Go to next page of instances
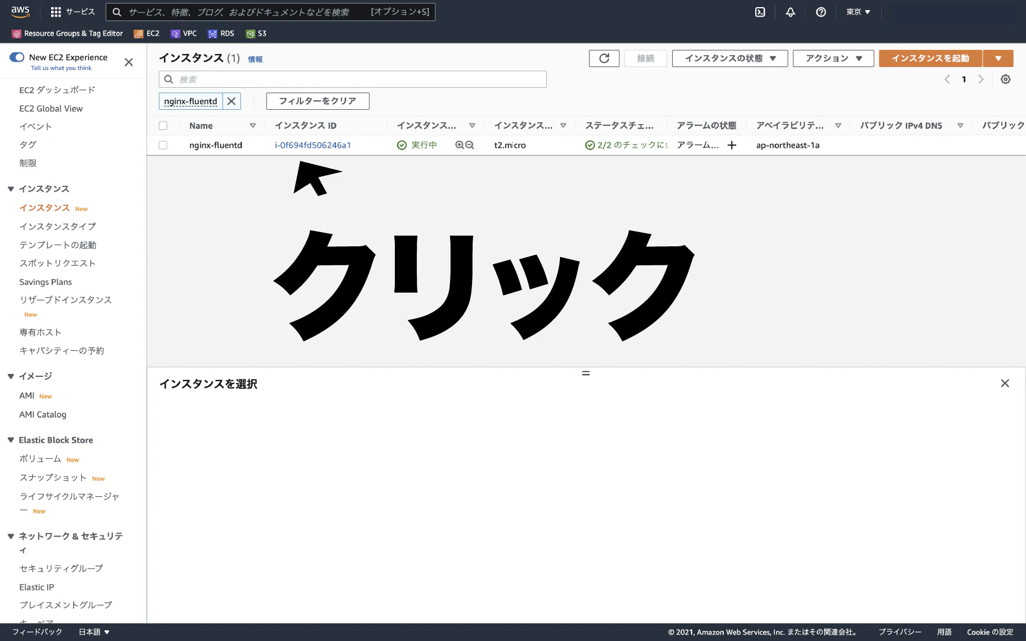1026x641 pixels. pos(981,79)
